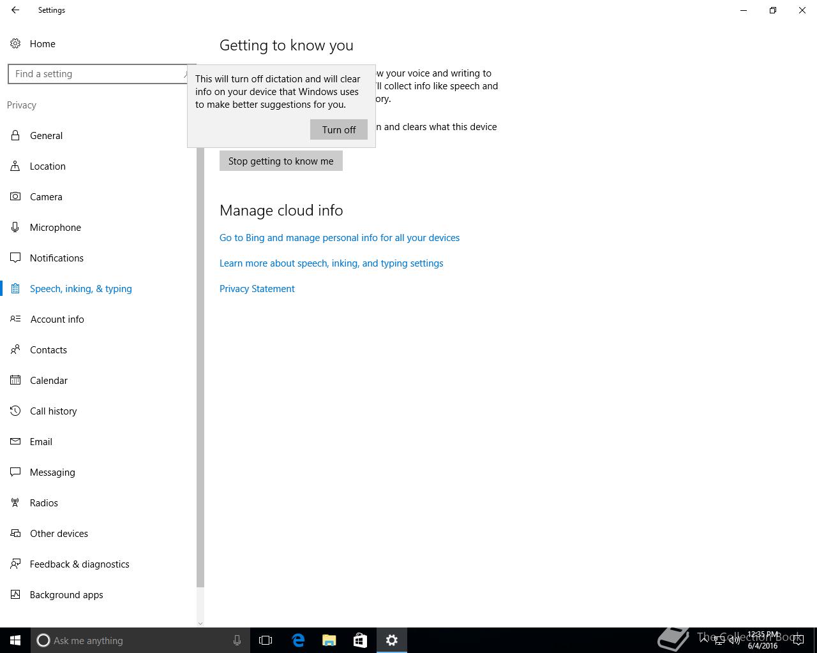Open the Account info label

coord(57,319)
